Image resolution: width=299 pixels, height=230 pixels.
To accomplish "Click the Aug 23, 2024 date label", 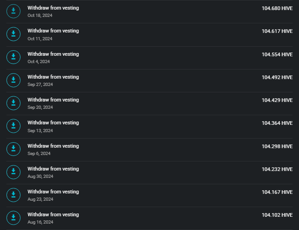I will pyautogui.click(x=41, y=199).
